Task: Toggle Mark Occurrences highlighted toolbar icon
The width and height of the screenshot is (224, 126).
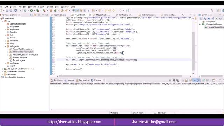Action: click(x=77, y=10)
